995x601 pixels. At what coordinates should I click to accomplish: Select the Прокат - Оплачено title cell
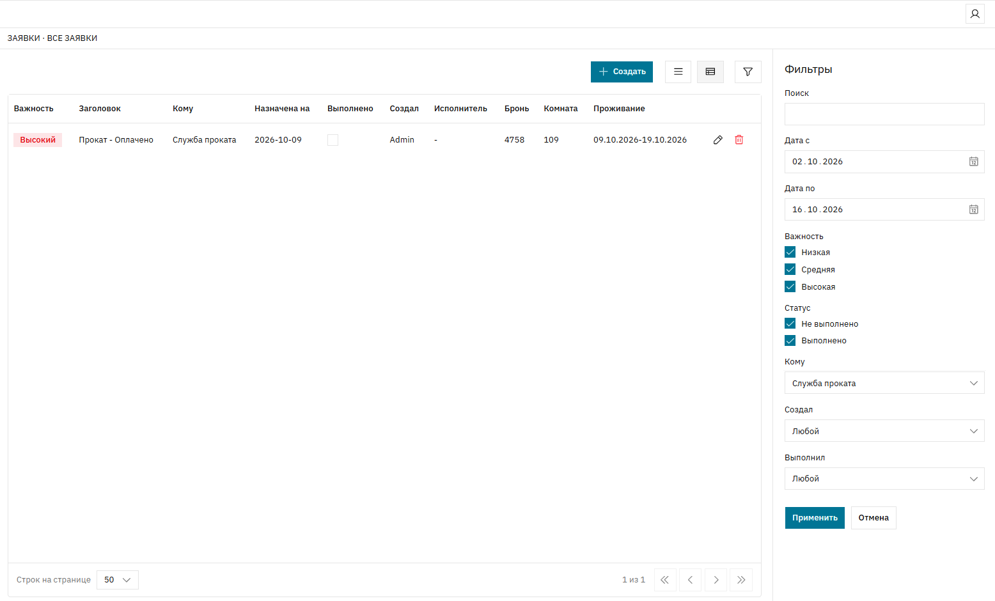click(x=116, y=140)
